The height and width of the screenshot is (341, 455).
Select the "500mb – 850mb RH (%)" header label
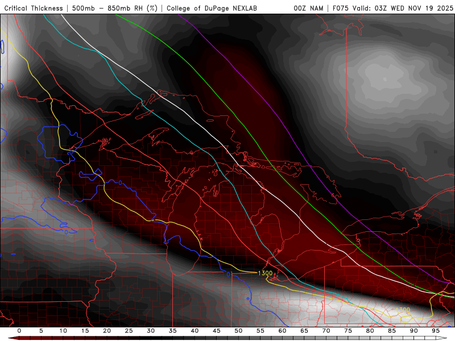(115, 9)
